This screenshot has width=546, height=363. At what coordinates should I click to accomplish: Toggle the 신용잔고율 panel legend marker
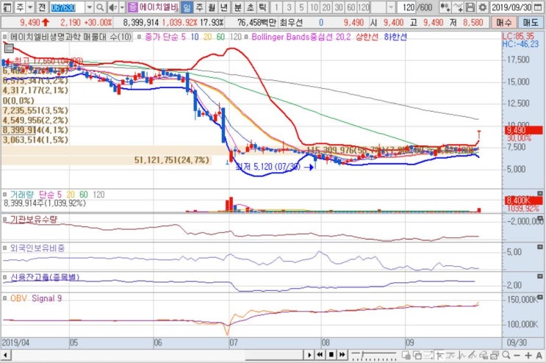[5, 277]
